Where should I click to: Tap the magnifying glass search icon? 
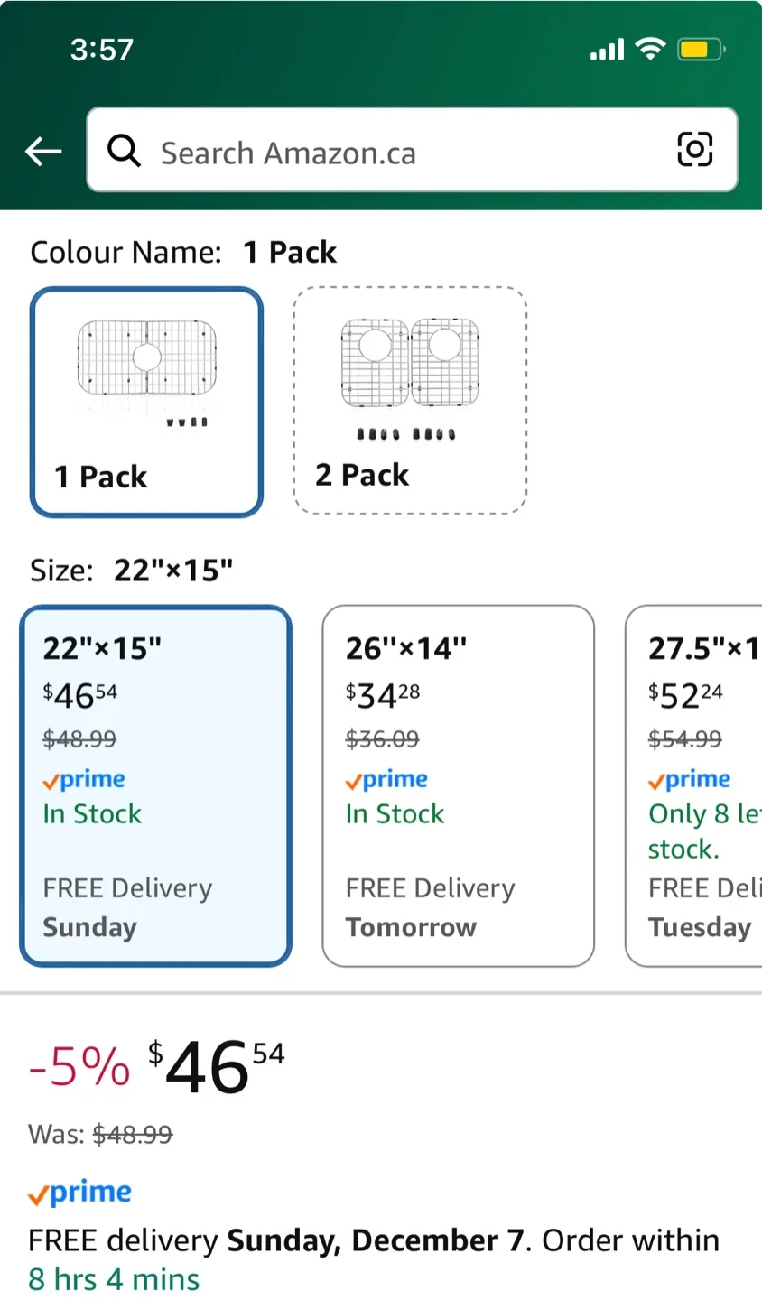(125, 151)
